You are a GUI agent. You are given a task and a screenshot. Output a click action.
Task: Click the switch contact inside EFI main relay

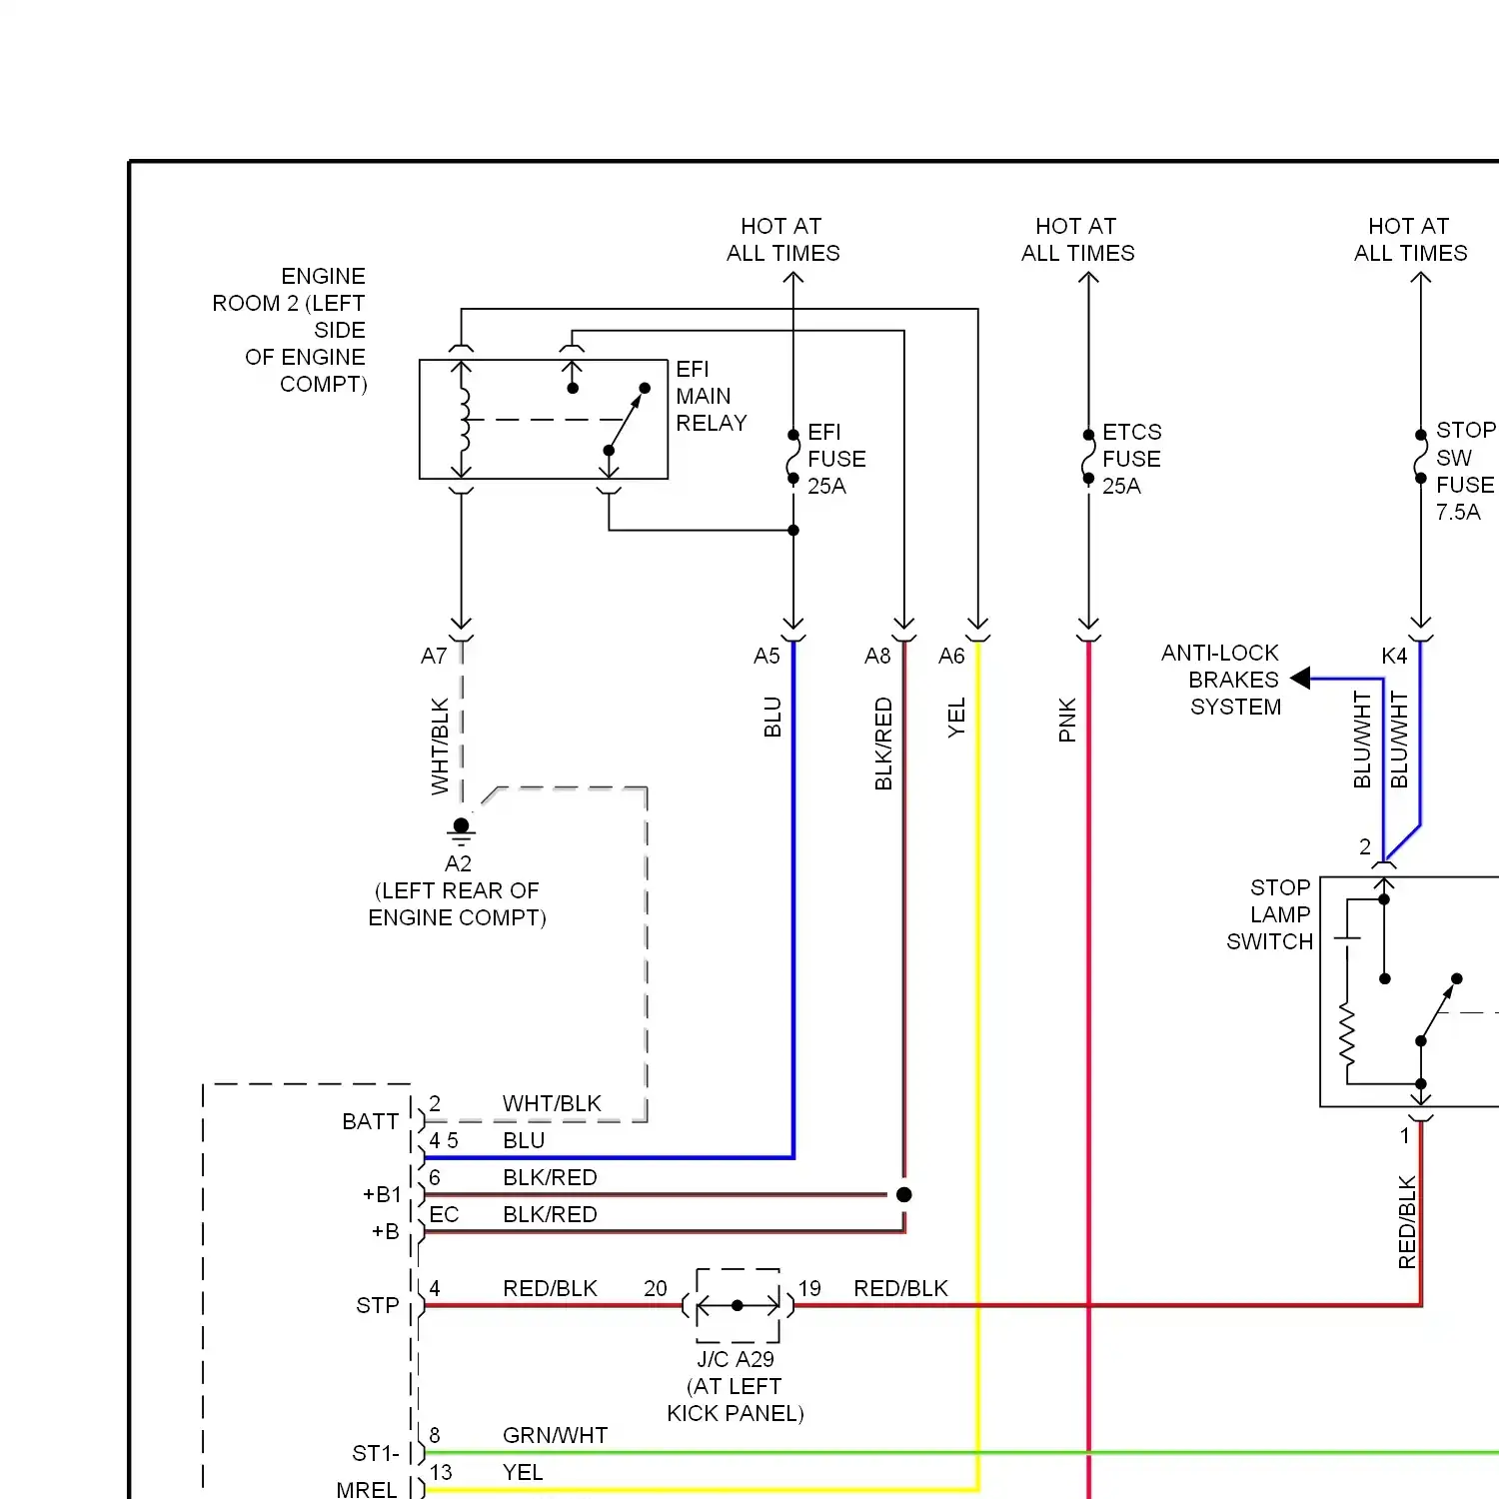[627, 420]
